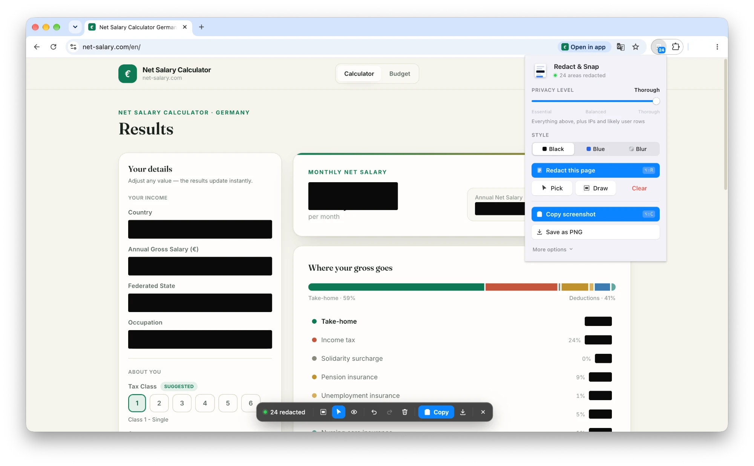The width and height of the screenshot is (754, 466).
Task: Select tax class 1
Action: tap(137, 403)
